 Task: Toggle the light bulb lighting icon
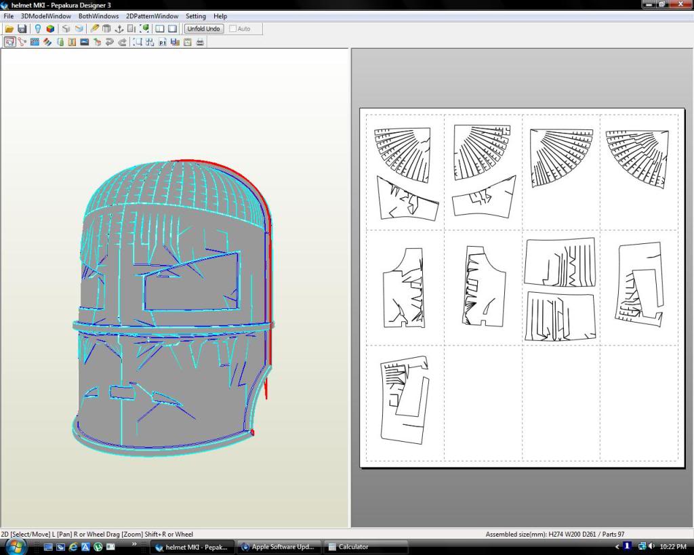(38, 29)
